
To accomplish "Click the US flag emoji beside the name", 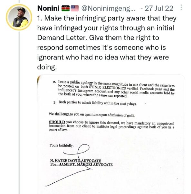I will click(75, 8).
